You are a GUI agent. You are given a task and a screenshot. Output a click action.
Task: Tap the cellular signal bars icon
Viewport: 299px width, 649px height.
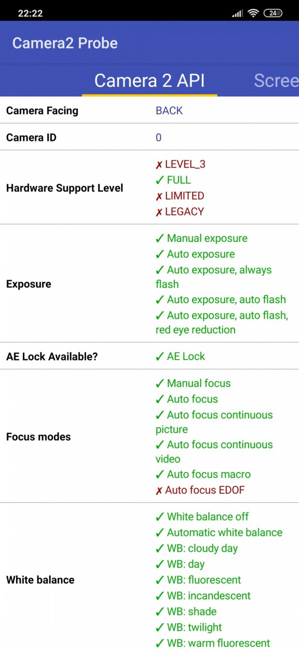tap(237, 14)
